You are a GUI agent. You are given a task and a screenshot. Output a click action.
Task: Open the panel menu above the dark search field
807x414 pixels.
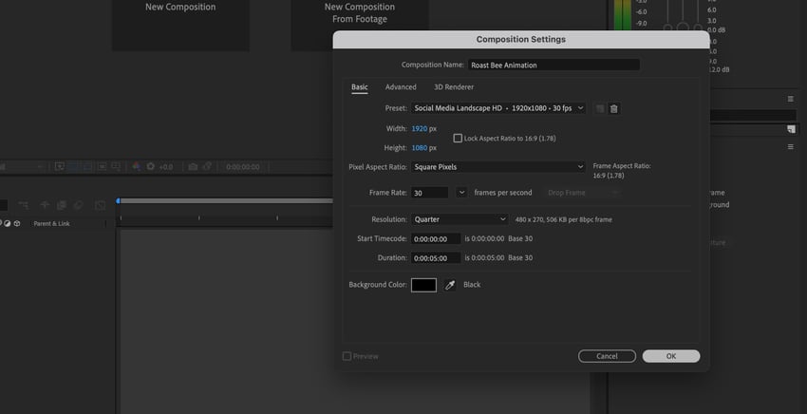[791, 99]
